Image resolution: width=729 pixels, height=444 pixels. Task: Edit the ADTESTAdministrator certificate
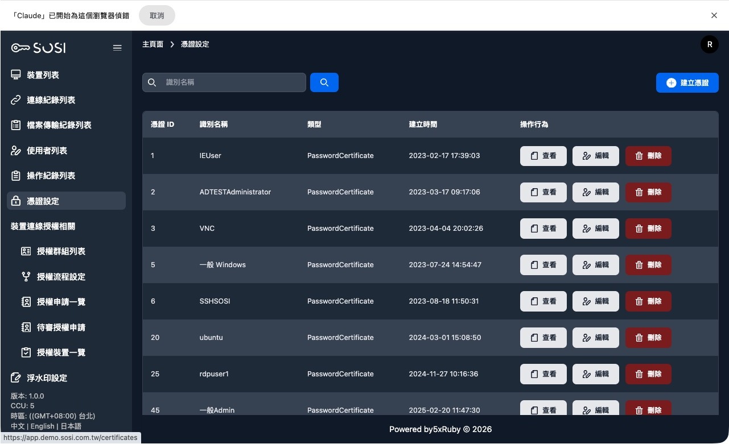tap(595, 192)
